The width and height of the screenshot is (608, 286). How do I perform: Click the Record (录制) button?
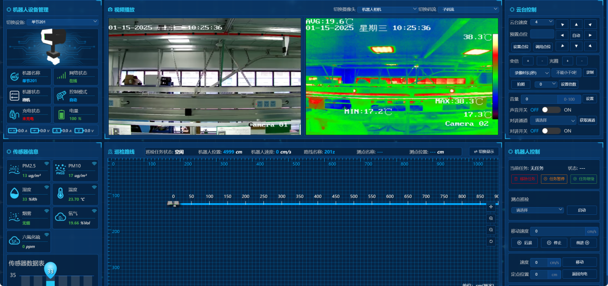589,73
